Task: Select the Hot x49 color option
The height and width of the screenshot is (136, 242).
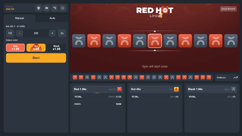Action: (36, 47)
